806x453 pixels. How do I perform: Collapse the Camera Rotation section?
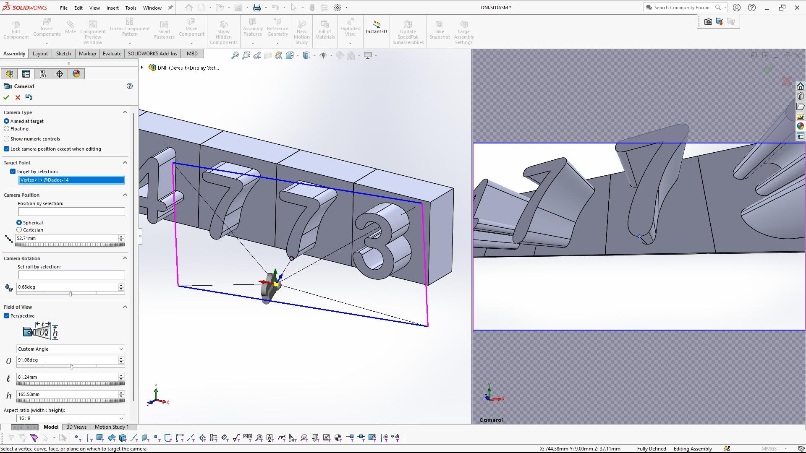[x=125, y=258]
